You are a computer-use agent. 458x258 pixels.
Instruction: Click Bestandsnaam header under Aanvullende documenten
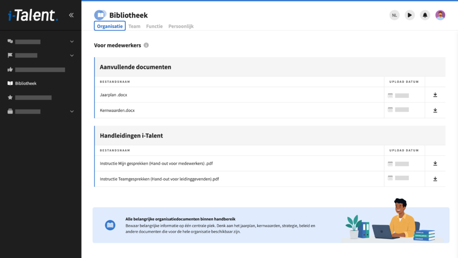coord(115,82)
